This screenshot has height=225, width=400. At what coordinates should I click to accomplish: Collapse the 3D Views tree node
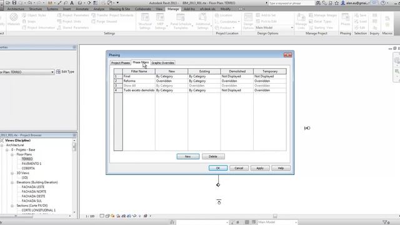[12, 173]
